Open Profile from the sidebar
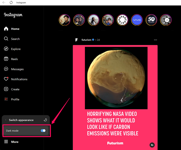Image resolution: width=181 pixels, height=150 pixels. click(x=6, y=99)
